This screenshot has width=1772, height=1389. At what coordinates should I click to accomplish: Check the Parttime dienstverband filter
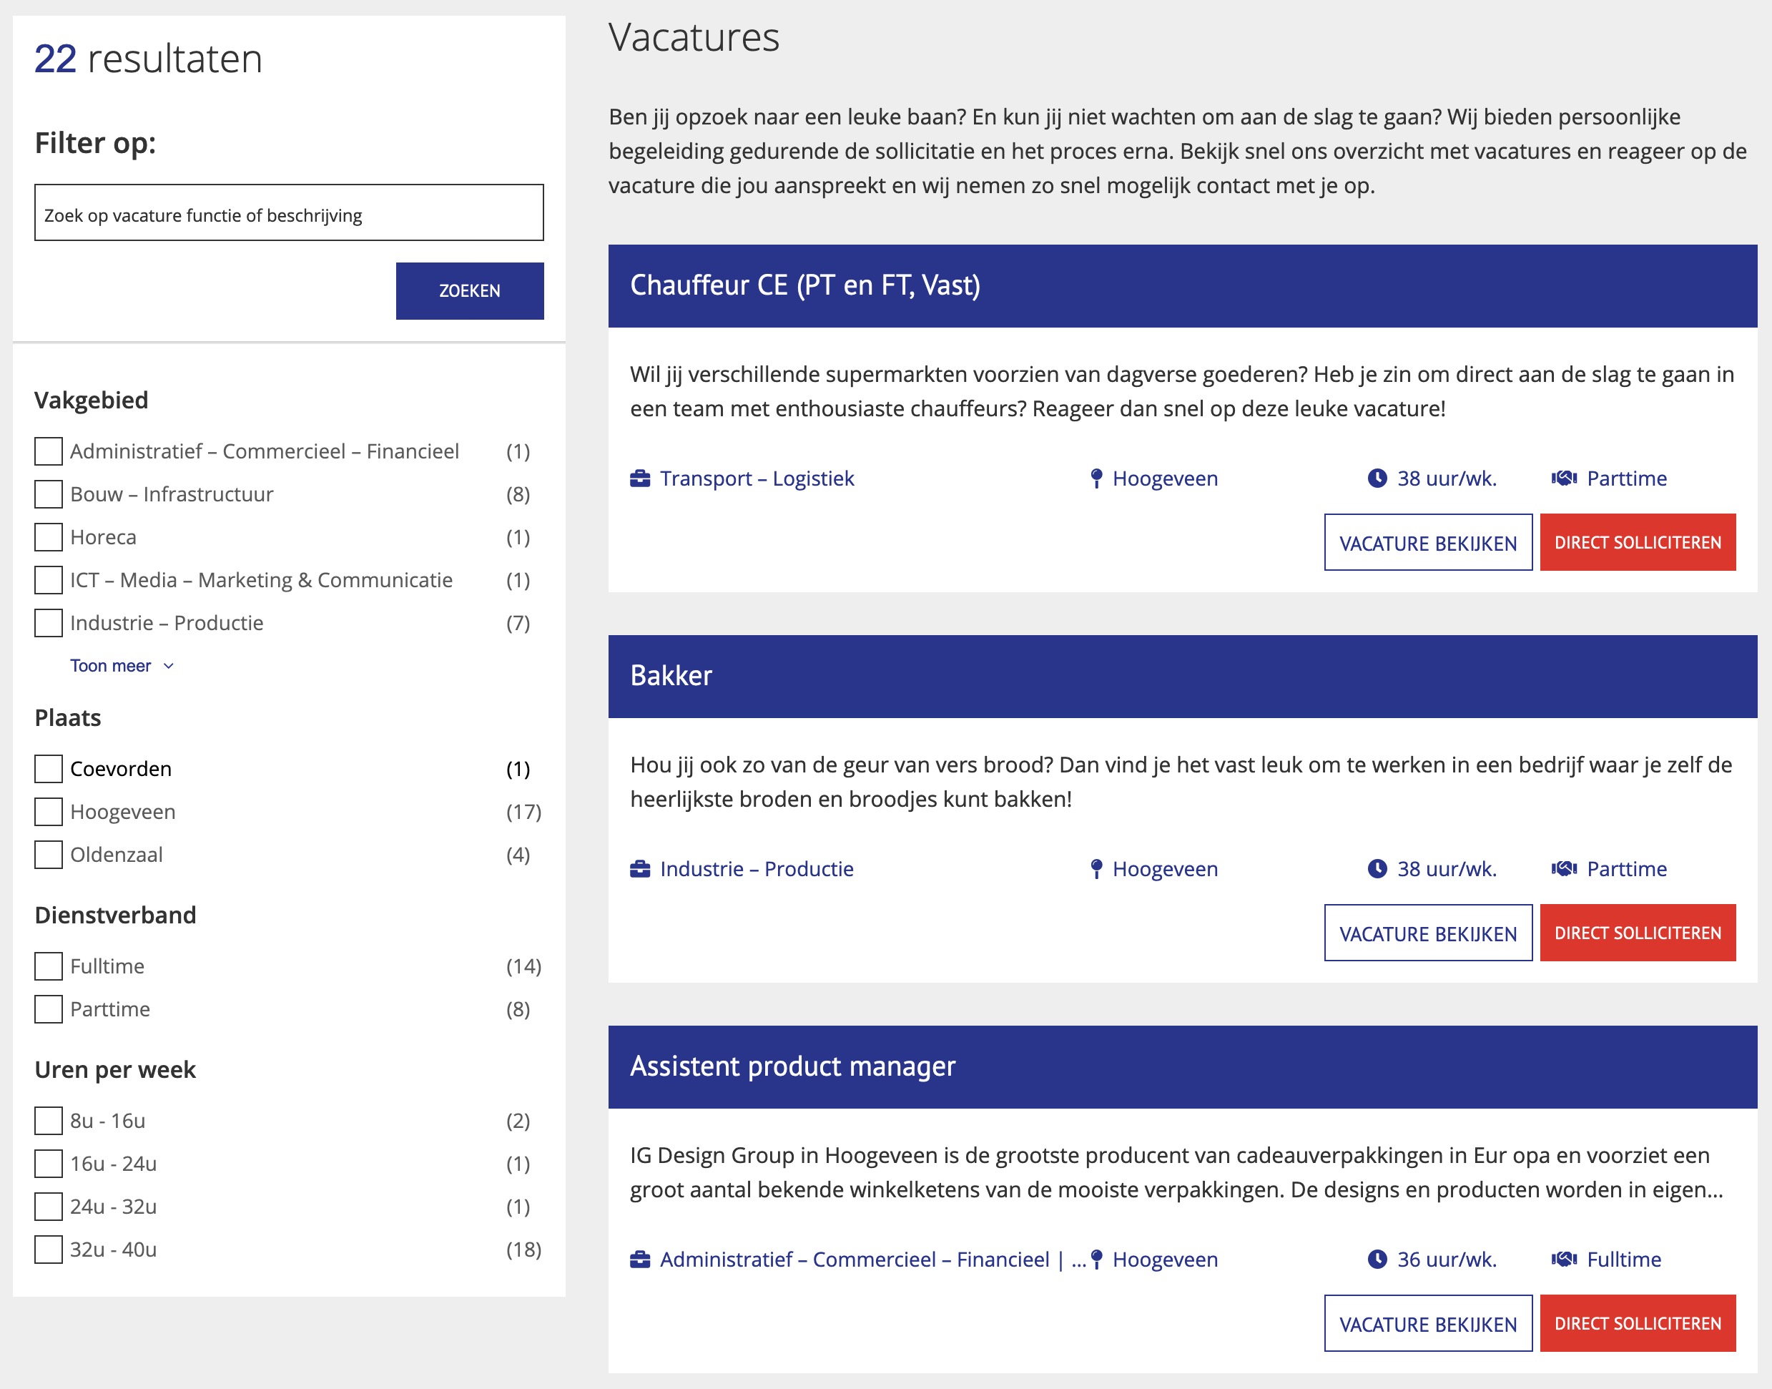49,1009
